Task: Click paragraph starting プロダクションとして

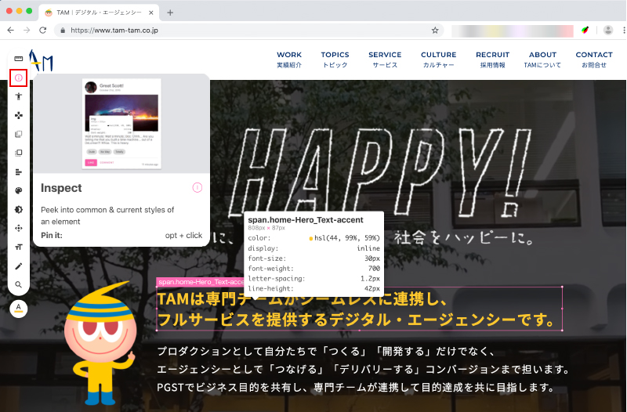Action: point(326,351)
